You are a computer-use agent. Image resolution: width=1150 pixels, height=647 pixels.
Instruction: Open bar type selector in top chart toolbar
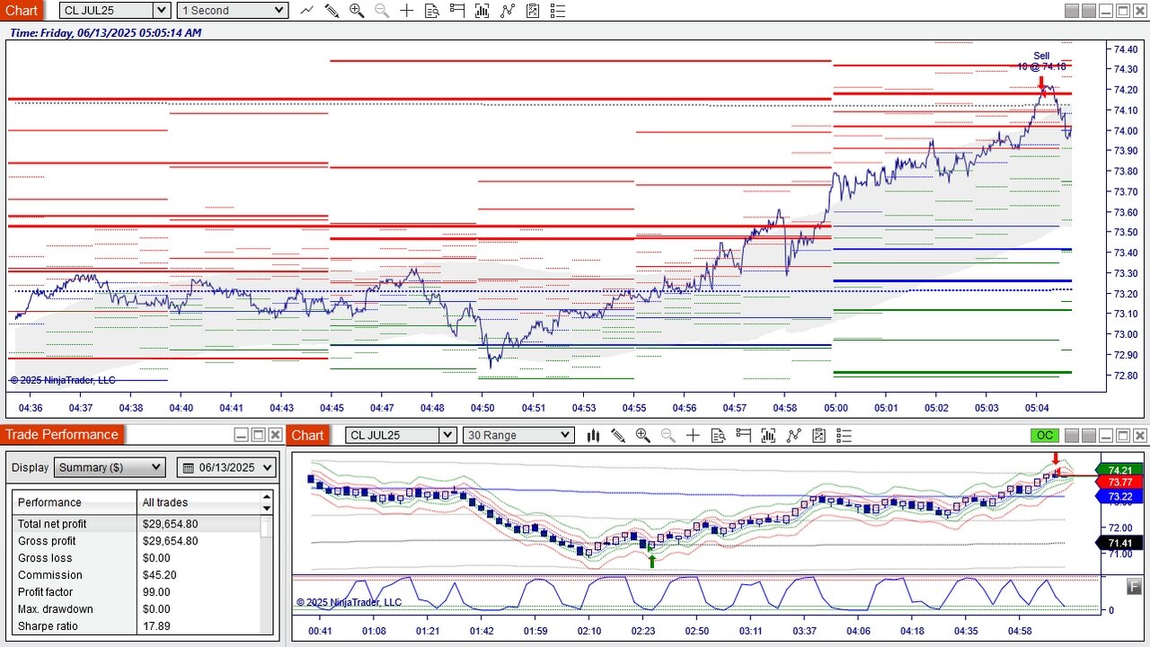point(306,11)
